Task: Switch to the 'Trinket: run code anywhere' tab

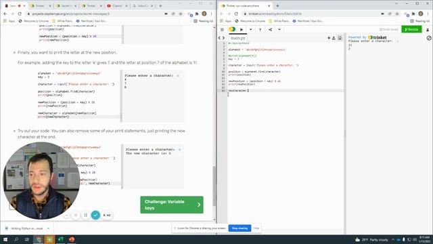Action: click(x=246, y=5)
